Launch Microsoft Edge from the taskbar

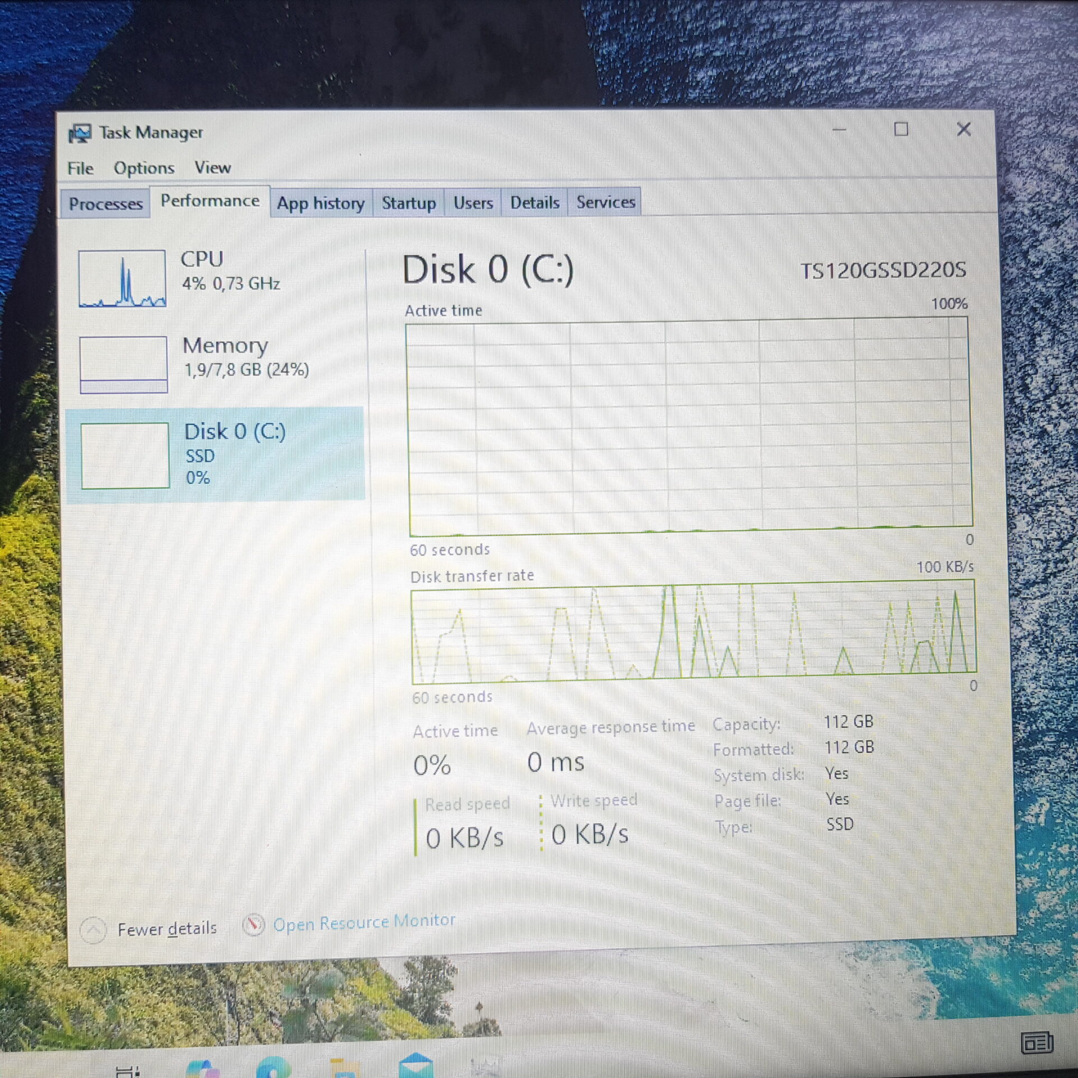tap(273, 1067)
